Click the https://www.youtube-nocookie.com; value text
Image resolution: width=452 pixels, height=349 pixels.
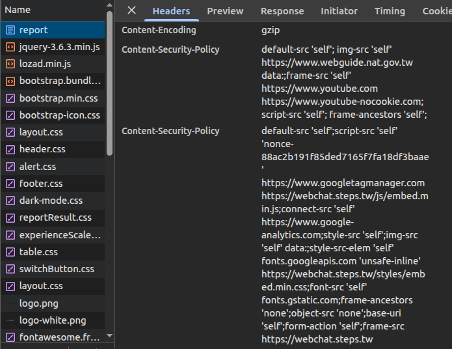point(343,102)
